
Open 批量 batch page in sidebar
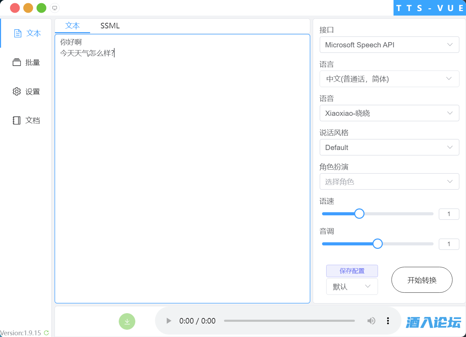click(26, 63)
